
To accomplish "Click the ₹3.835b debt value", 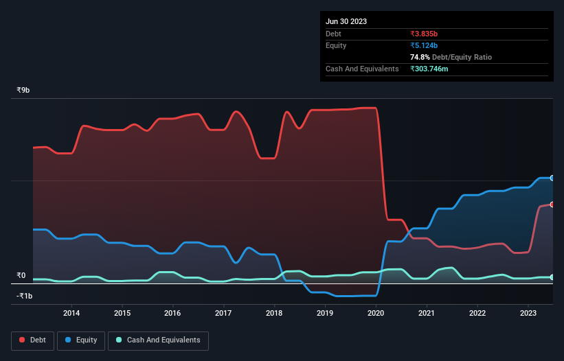I will 424,34.
